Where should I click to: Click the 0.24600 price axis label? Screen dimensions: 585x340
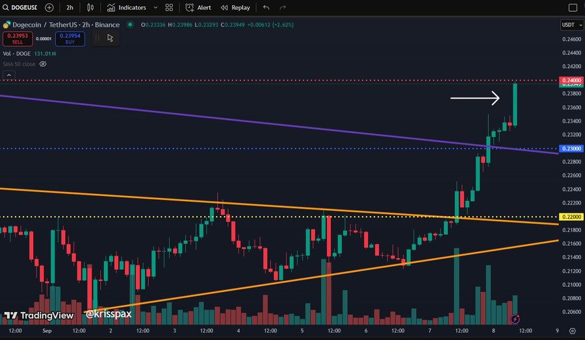coord(571,39)
